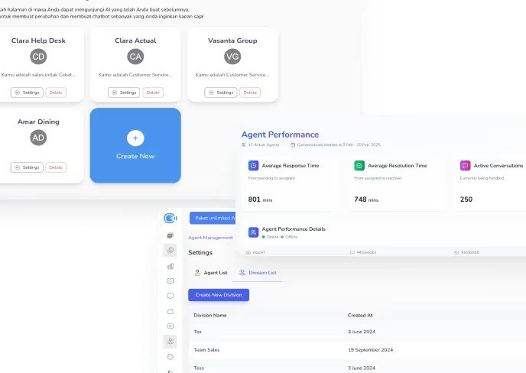Click the CA avatar on Clara Actual card
Image resolution: width=526 pixels, height=373 pixels.
135,57
